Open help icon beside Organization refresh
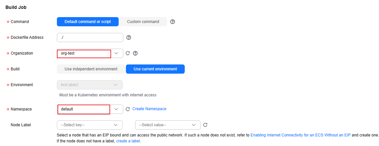Image resolution: width=379 pixels, height=146 pixels. coord(135,53)
